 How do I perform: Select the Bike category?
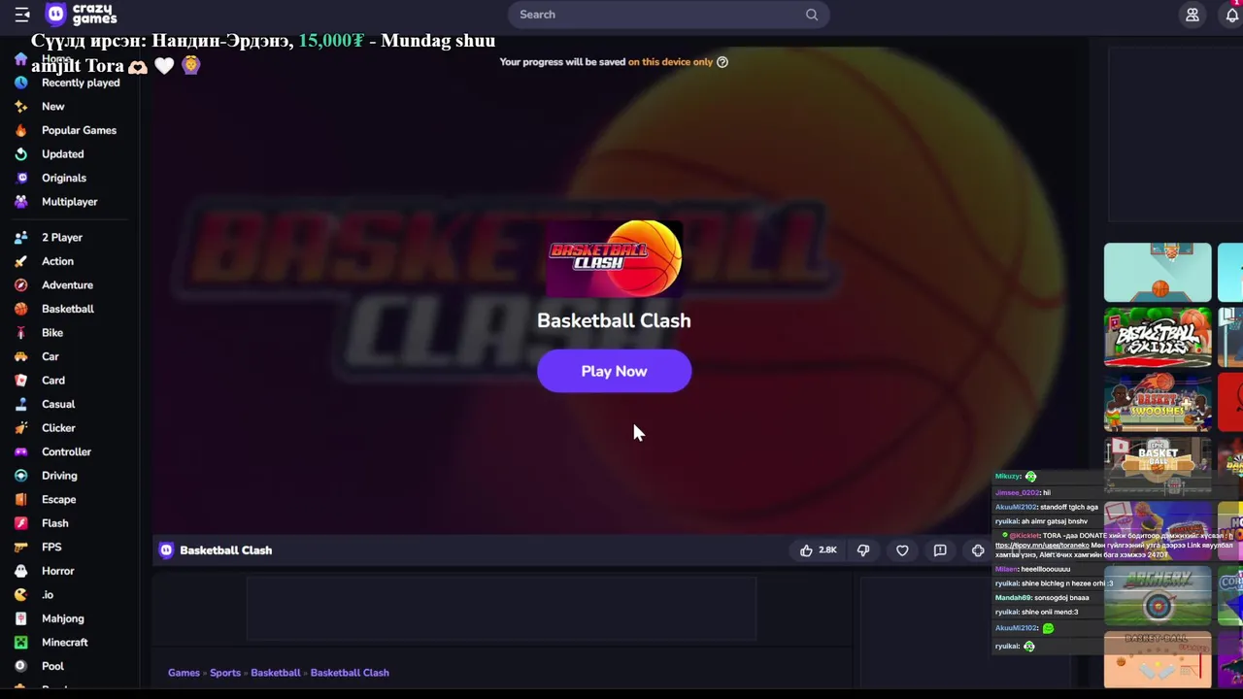tap(52, 333)
